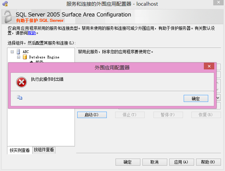Click the Database Engine cylinder icon
The width and height of the screenshot is (225, 171).
[x=25, y=57]
